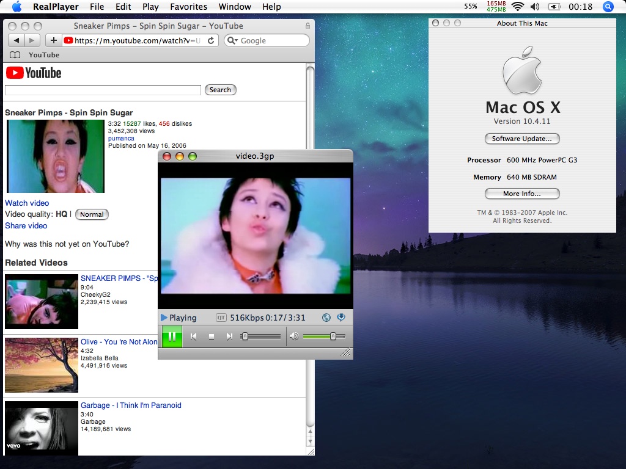Viewport: 626px width, 469px height.
Task: Click the lock icon in browser title bar
Action: (307, 26)
